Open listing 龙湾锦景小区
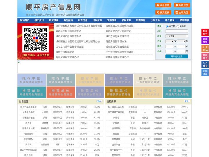Image resolution: width=209 pixels, height=157 pixels. pyautogui.click(x=28, y=112)
